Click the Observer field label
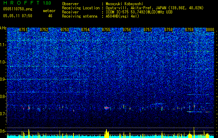This screenshot has height=138, width=218. click(70, 4)
